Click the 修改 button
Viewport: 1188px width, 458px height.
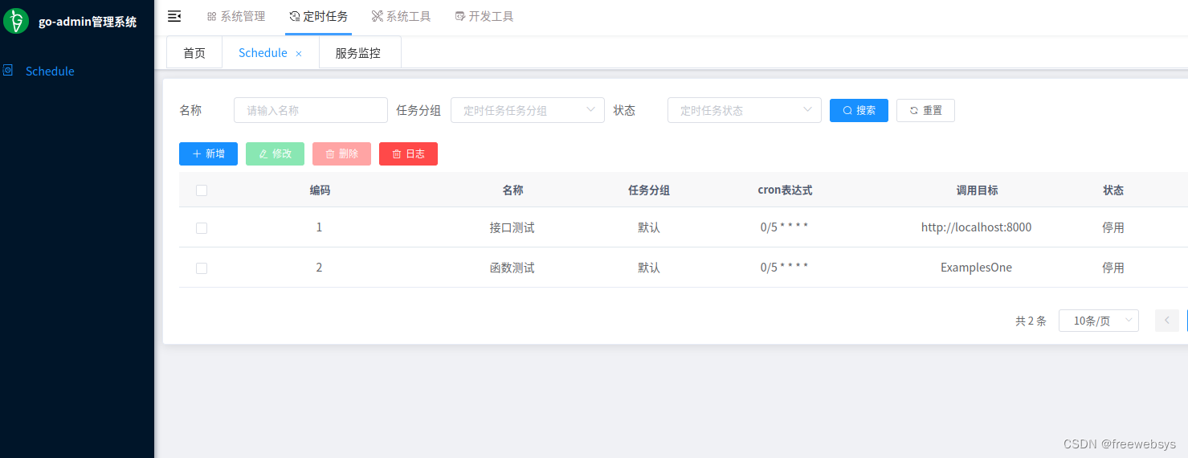coord(275,153)
